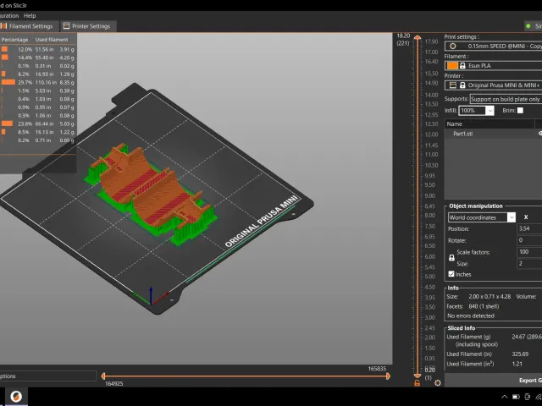
Task: Open the partially visible Options dropdown
Action: click(48, 376)
